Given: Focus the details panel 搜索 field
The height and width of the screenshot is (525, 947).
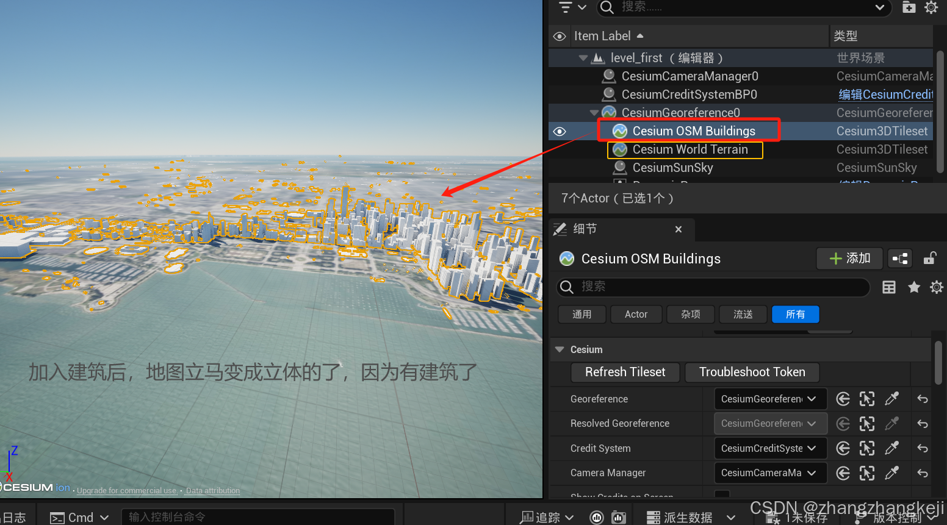Looking at the screenshot, I should 714,287.
